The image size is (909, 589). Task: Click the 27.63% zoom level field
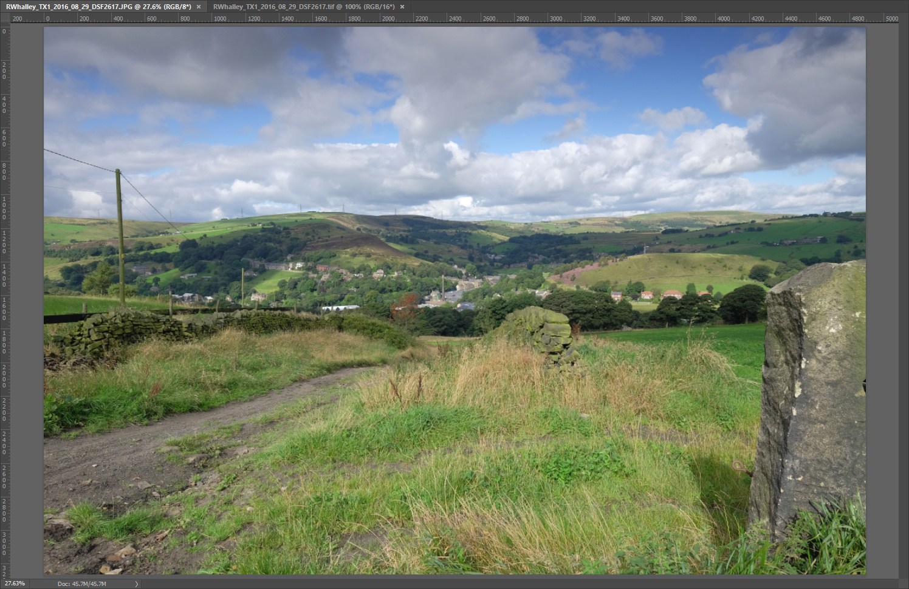(15, 584)
